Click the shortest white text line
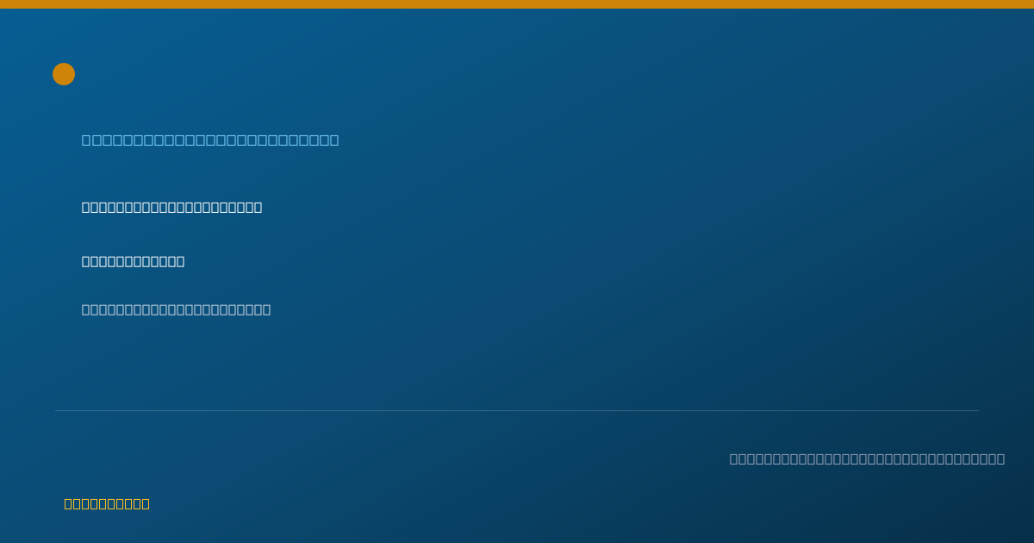Image resolution: width=1034 pixels, height=543 pixels. point(133,261)
